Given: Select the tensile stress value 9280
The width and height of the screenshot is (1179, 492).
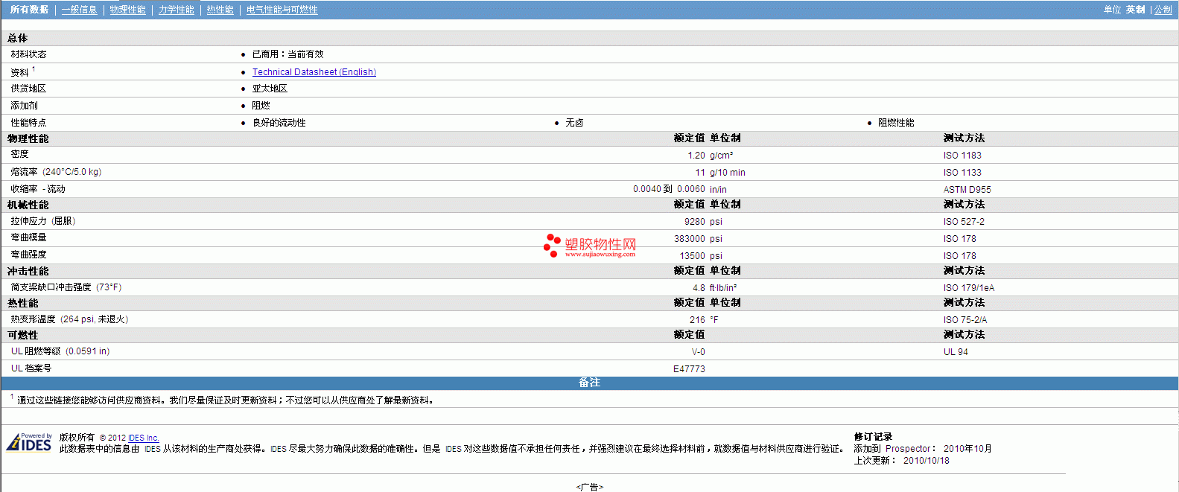Looking at the screenshot, I should [694, 222].
